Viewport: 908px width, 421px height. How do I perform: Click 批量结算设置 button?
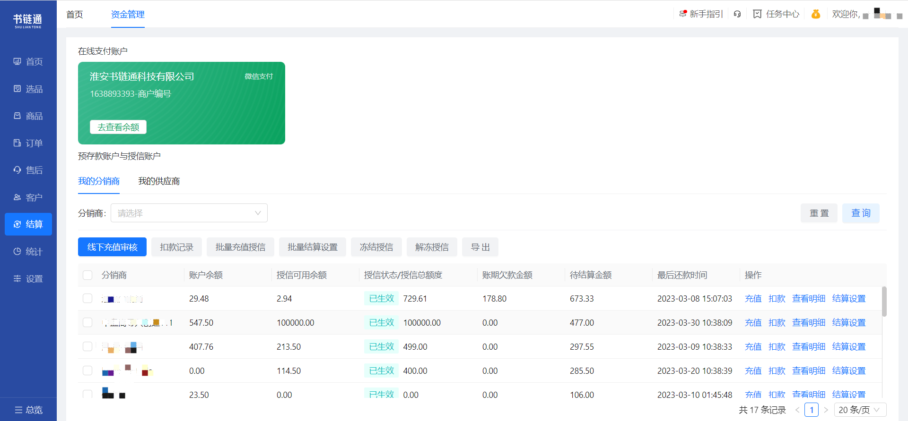313,247
